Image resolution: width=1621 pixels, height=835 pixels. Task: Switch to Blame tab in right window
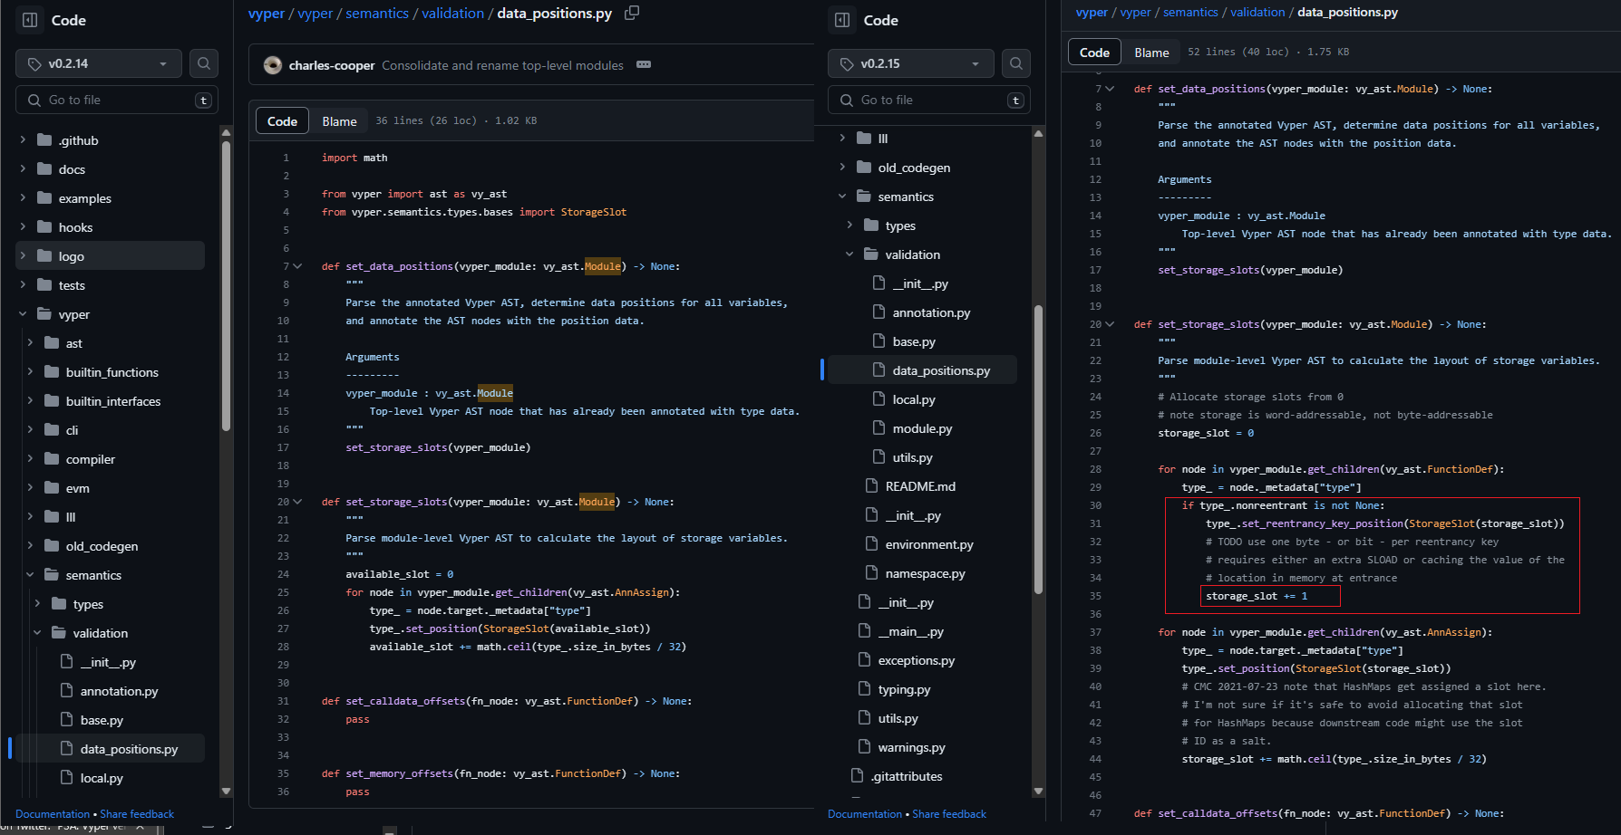1151,53
